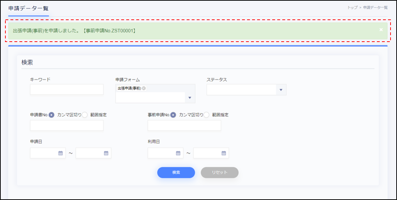Focus the 事前申請No. input box

(184, 126)
